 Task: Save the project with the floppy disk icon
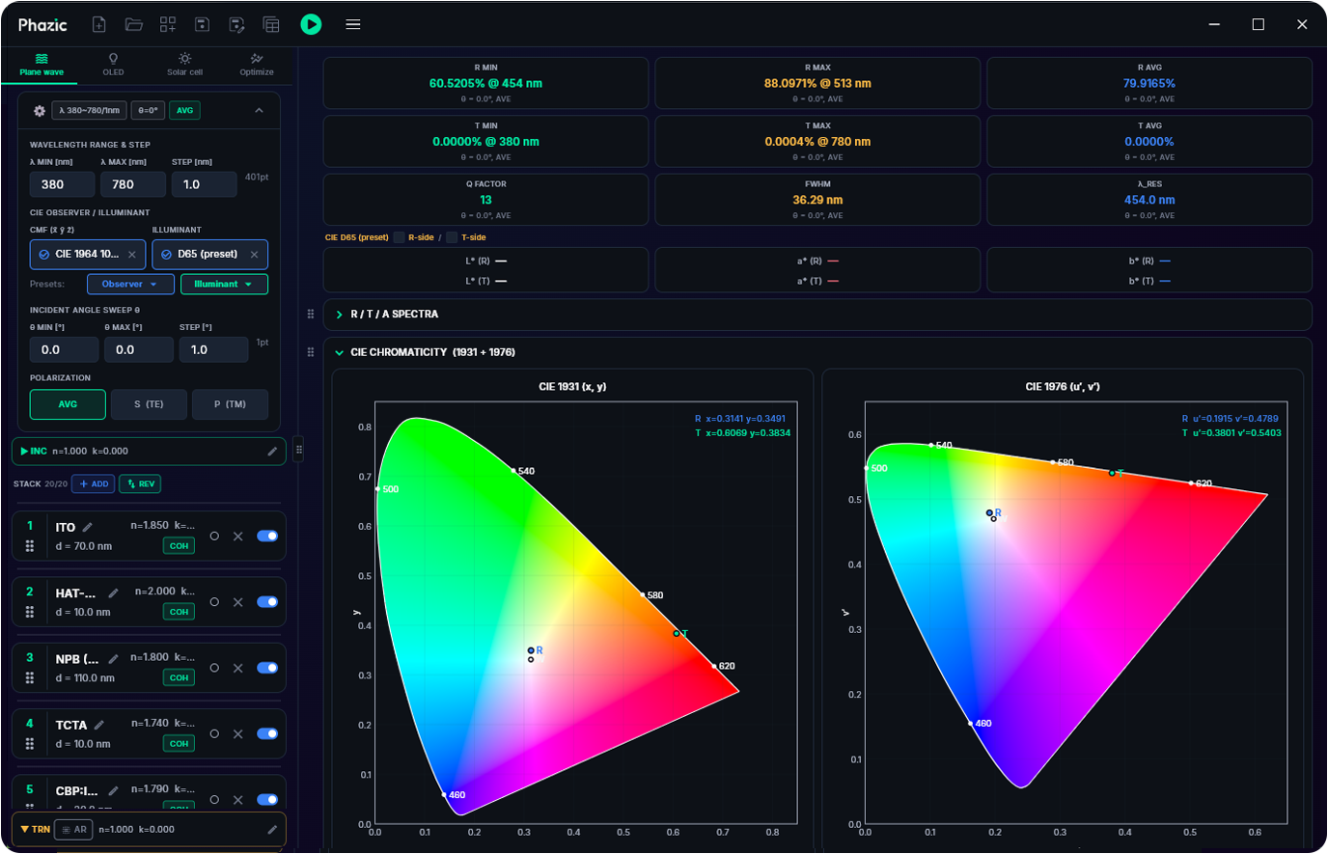pos(202,24)
